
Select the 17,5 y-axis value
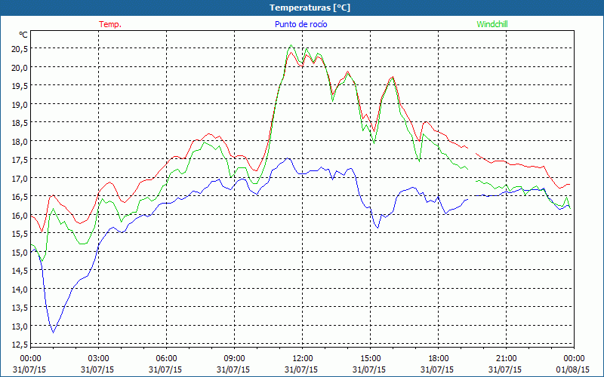(x=19, y=160)
